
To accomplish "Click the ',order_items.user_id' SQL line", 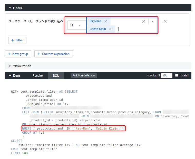I will [x=44, y=100].
